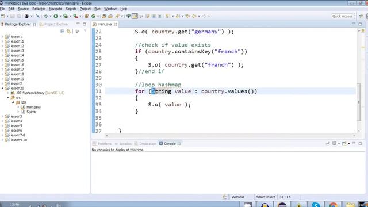Toggle Link with Editor in Package Explorer
Image resolution: width=368 pixels, height=207 pixels.
coord(68,31)
